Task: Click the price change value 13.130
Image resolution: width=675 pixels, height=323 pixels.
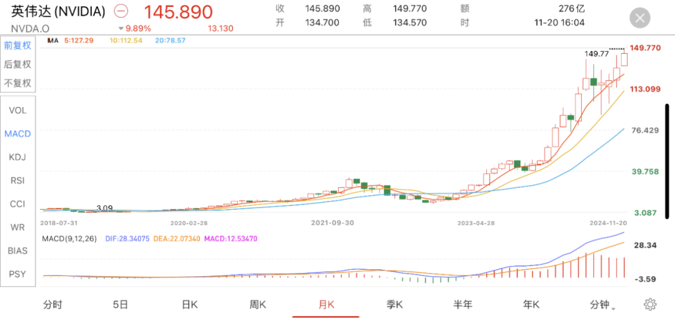Action: (221, 29)
